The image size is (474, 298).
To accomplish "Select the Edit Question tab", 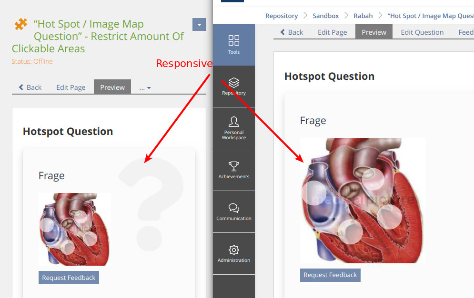I will click(x=422, y=32).
